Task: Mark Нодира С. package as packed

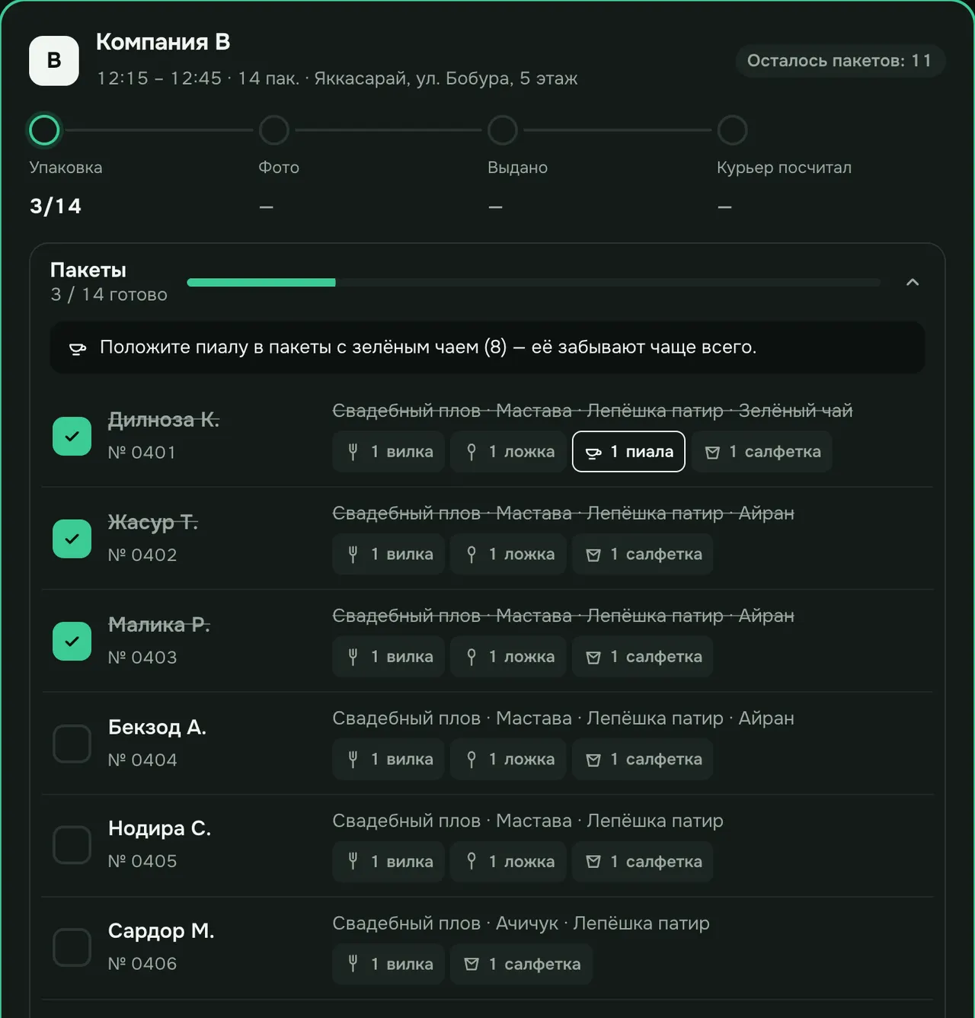Action: (x=72, y=845)
